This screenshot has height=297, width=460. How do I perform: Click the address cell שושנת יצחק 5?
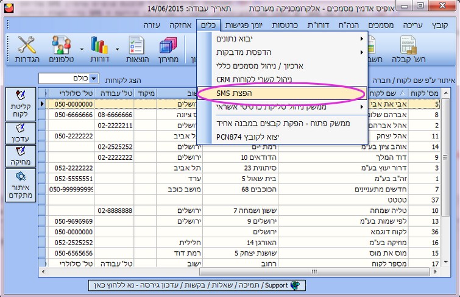[x=241, y=253]
